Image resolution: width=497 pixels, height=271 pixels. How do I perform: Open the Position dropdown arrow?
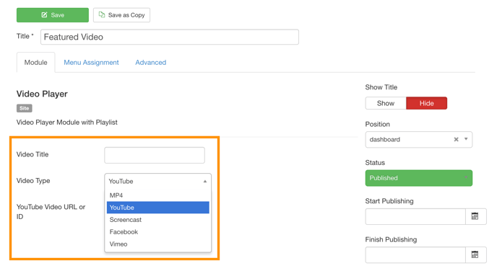coord(466,139)
